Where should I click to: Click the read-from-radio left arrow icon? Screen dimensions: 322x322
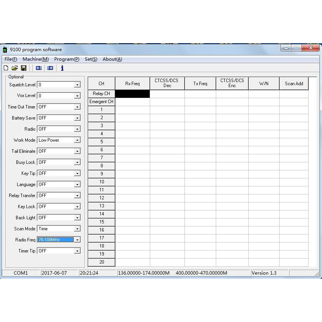coord(39,68)
